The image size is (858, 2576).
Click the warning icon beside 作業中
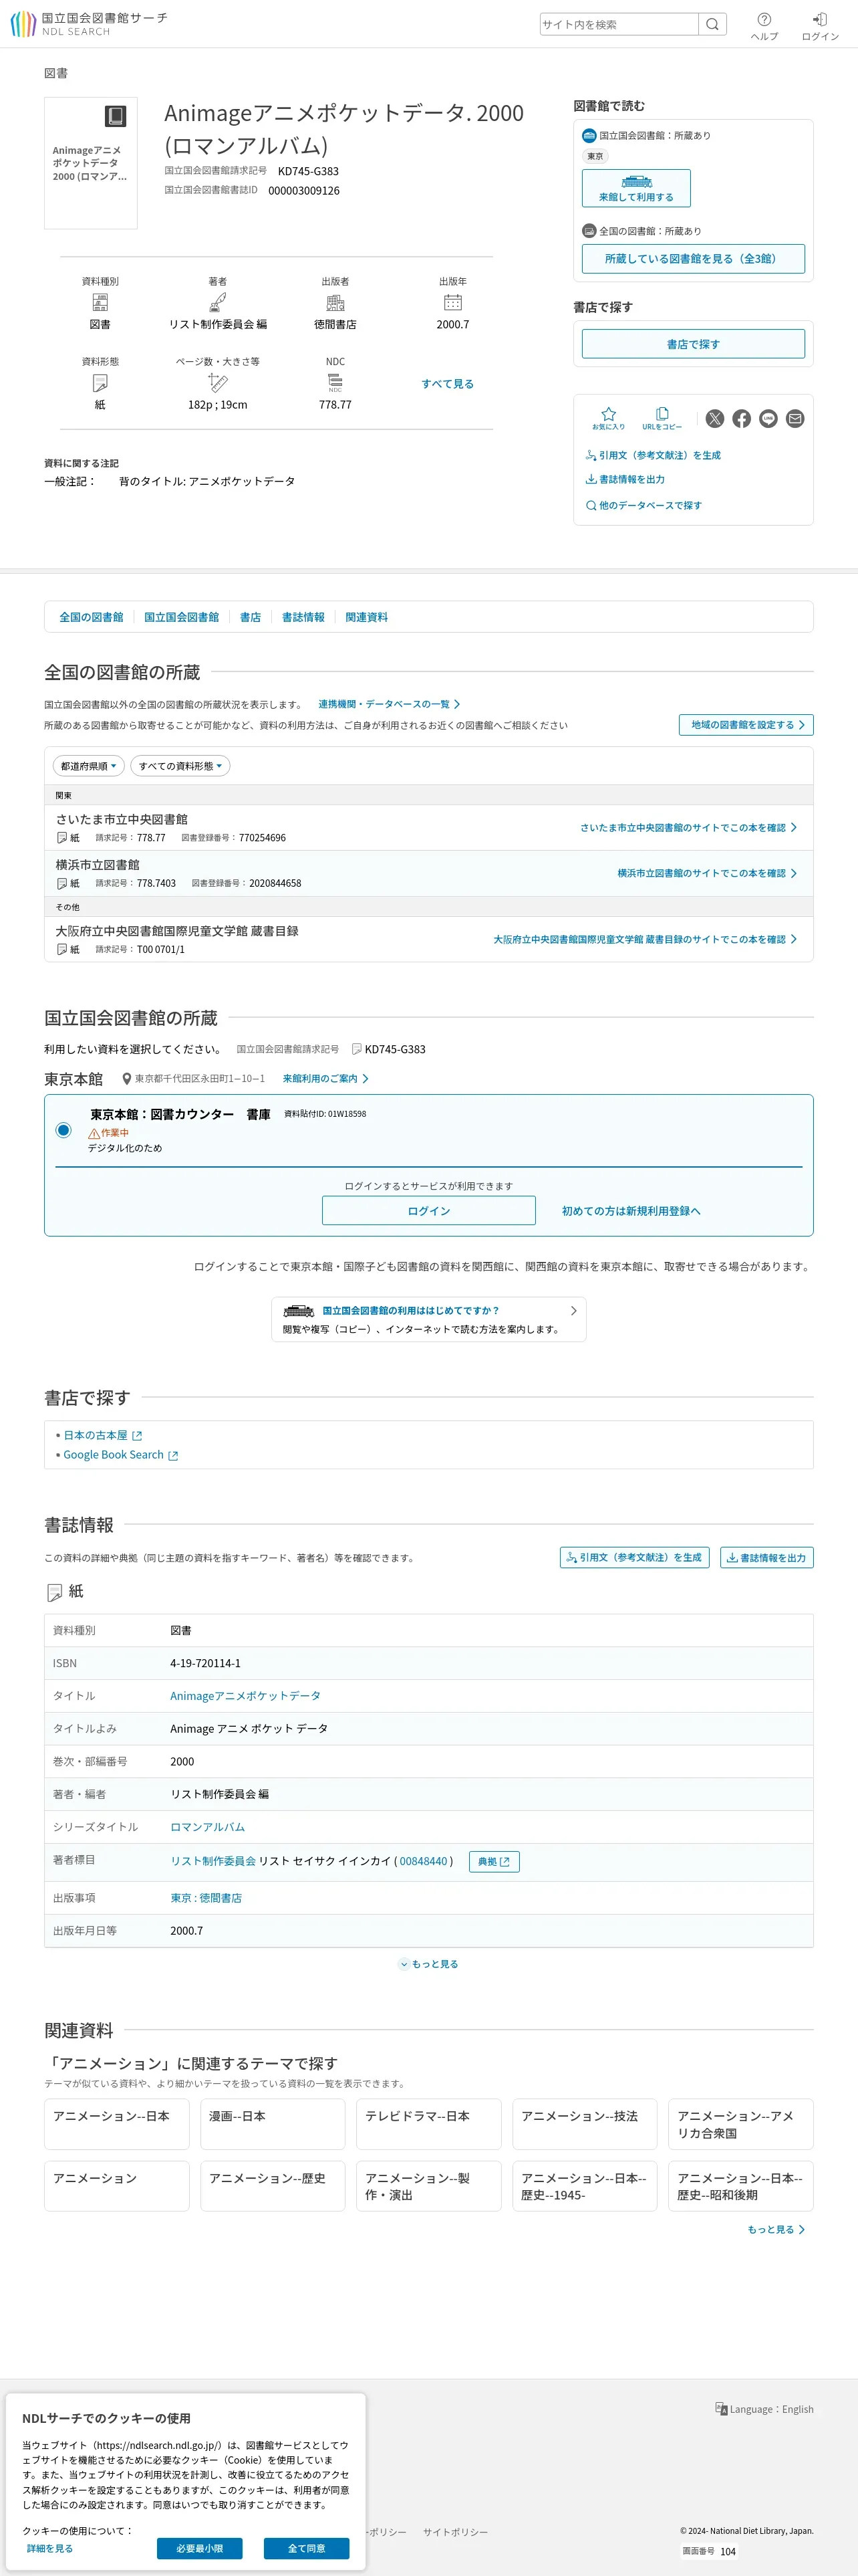pos(94,1133)
